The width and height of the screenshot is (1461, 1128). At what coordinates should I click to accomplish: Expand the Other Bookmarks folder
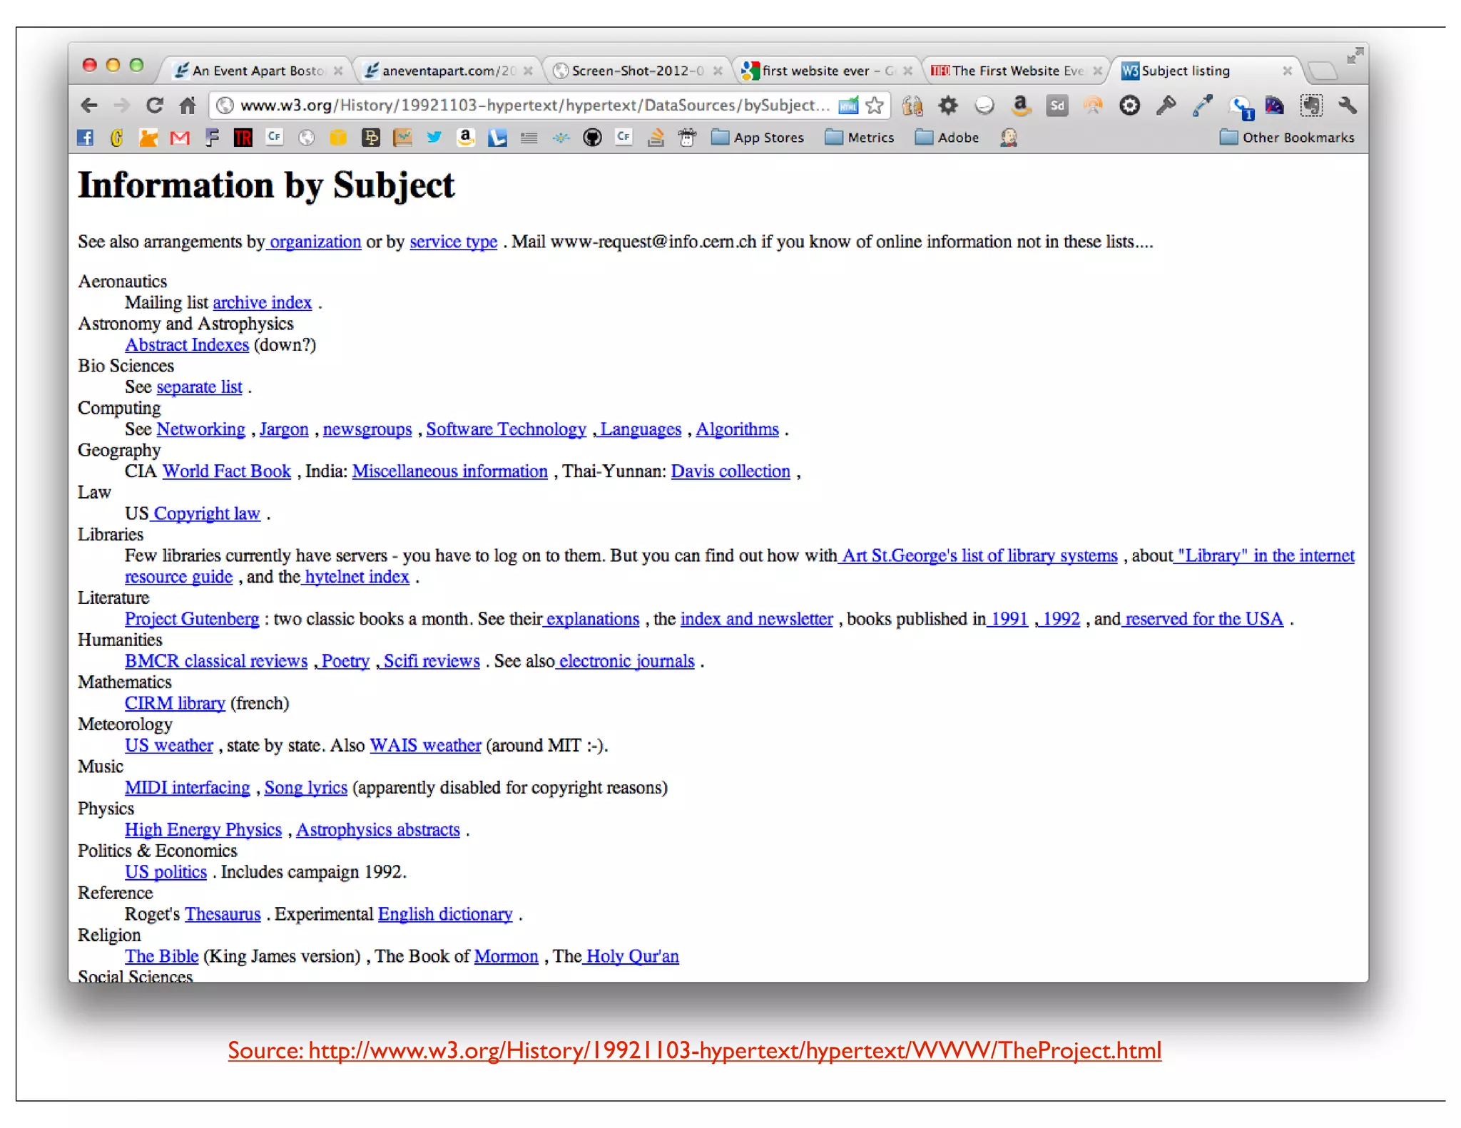pos(1287,138)
